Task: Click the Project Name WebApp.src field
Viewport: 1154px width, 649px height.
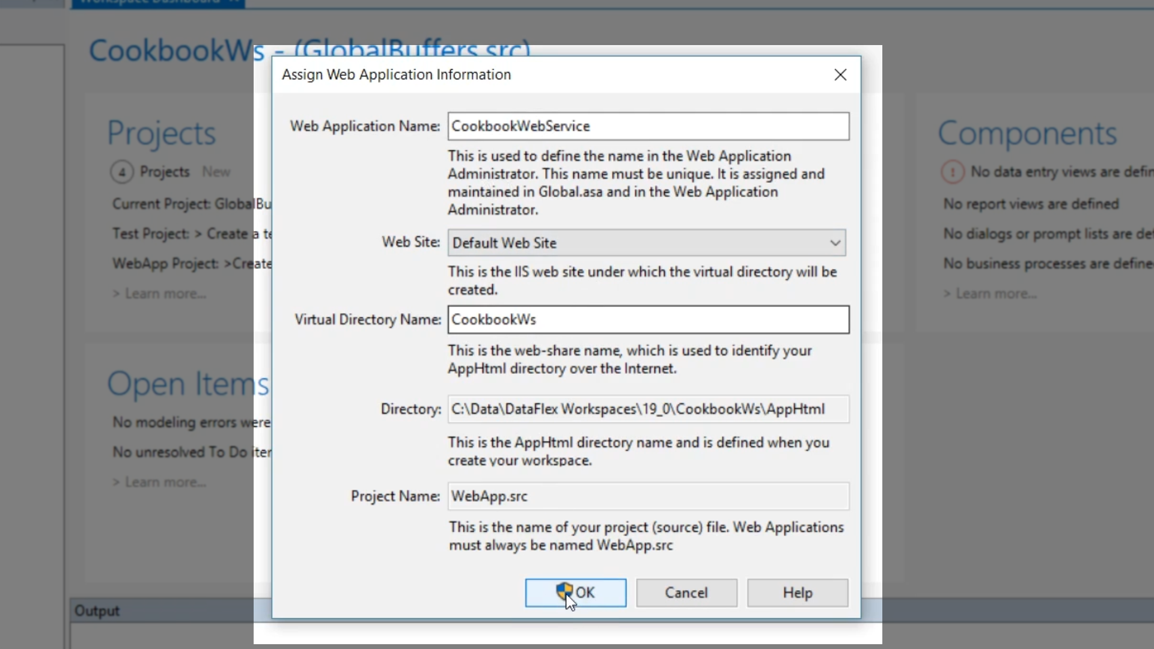Action: pos(648,496)
